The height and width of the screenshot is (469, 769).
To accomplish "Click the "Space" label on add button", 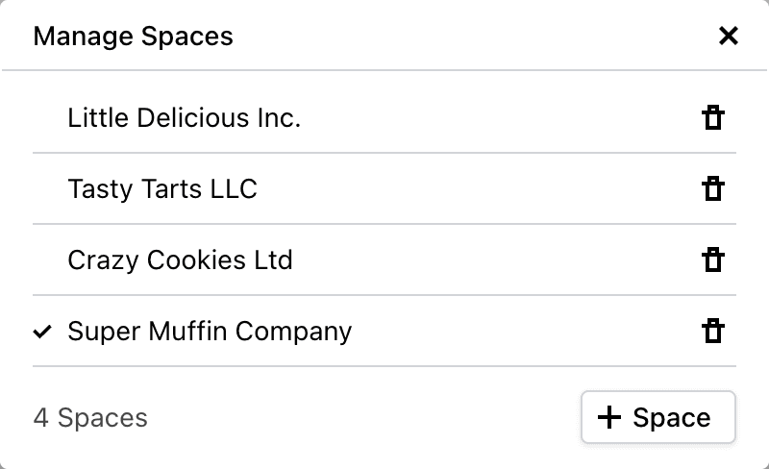I will tap(672, 418).
